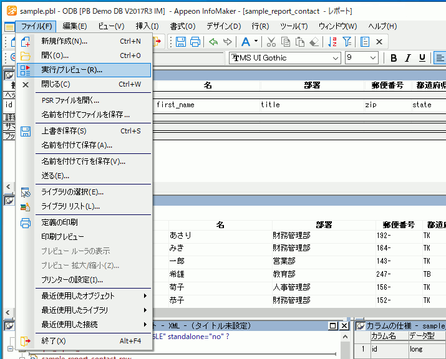
Task: Click the Cut scissors icon
Action: point(271,42)
